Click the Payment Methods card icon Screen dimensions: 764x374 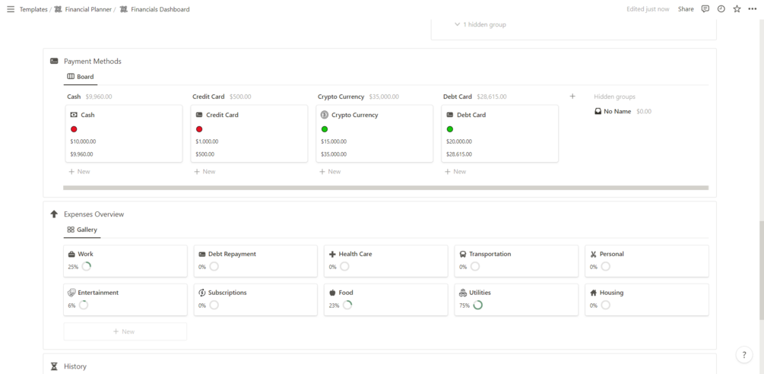54,61
